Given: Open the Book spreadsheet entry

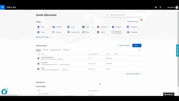Looking at the screenshot, I should (43, 68).
